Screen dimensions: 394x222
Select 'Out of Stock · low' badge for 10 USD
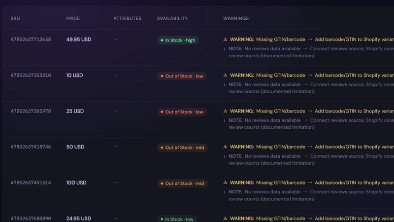click(182, 76)
